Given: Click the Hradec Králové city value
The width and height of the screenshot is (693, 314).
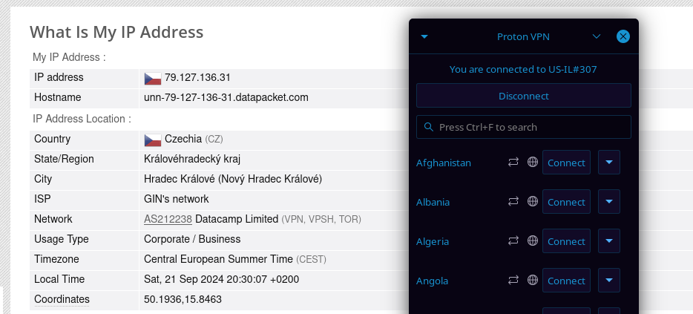Looking at the screenshot, I should (233, 179).
